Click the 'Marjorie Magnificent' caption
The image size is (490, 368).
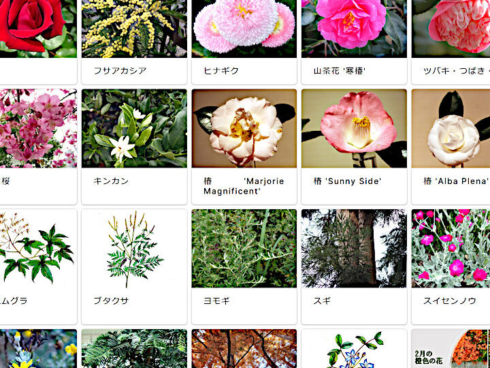click(244, 186)
